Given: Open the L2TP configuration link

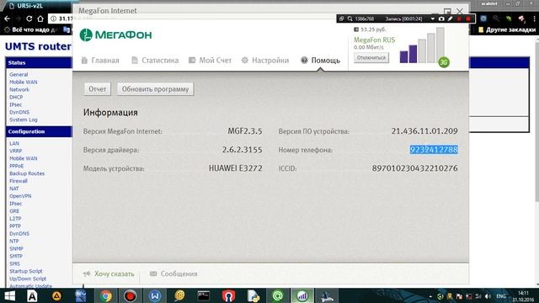Looking at the screenshot, I should (x=15, y=219).
